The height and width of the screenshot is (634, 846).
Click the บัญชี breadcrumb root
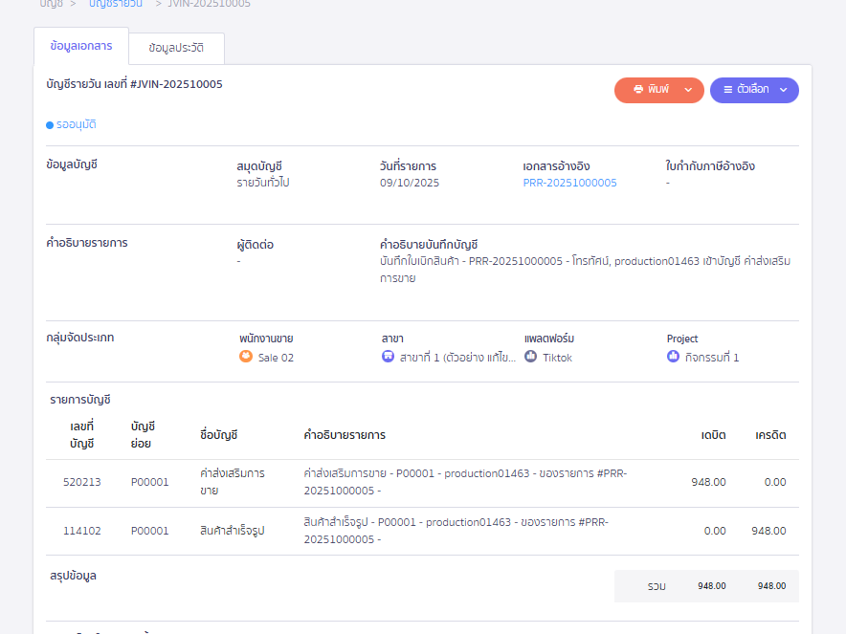coord(52,4)
